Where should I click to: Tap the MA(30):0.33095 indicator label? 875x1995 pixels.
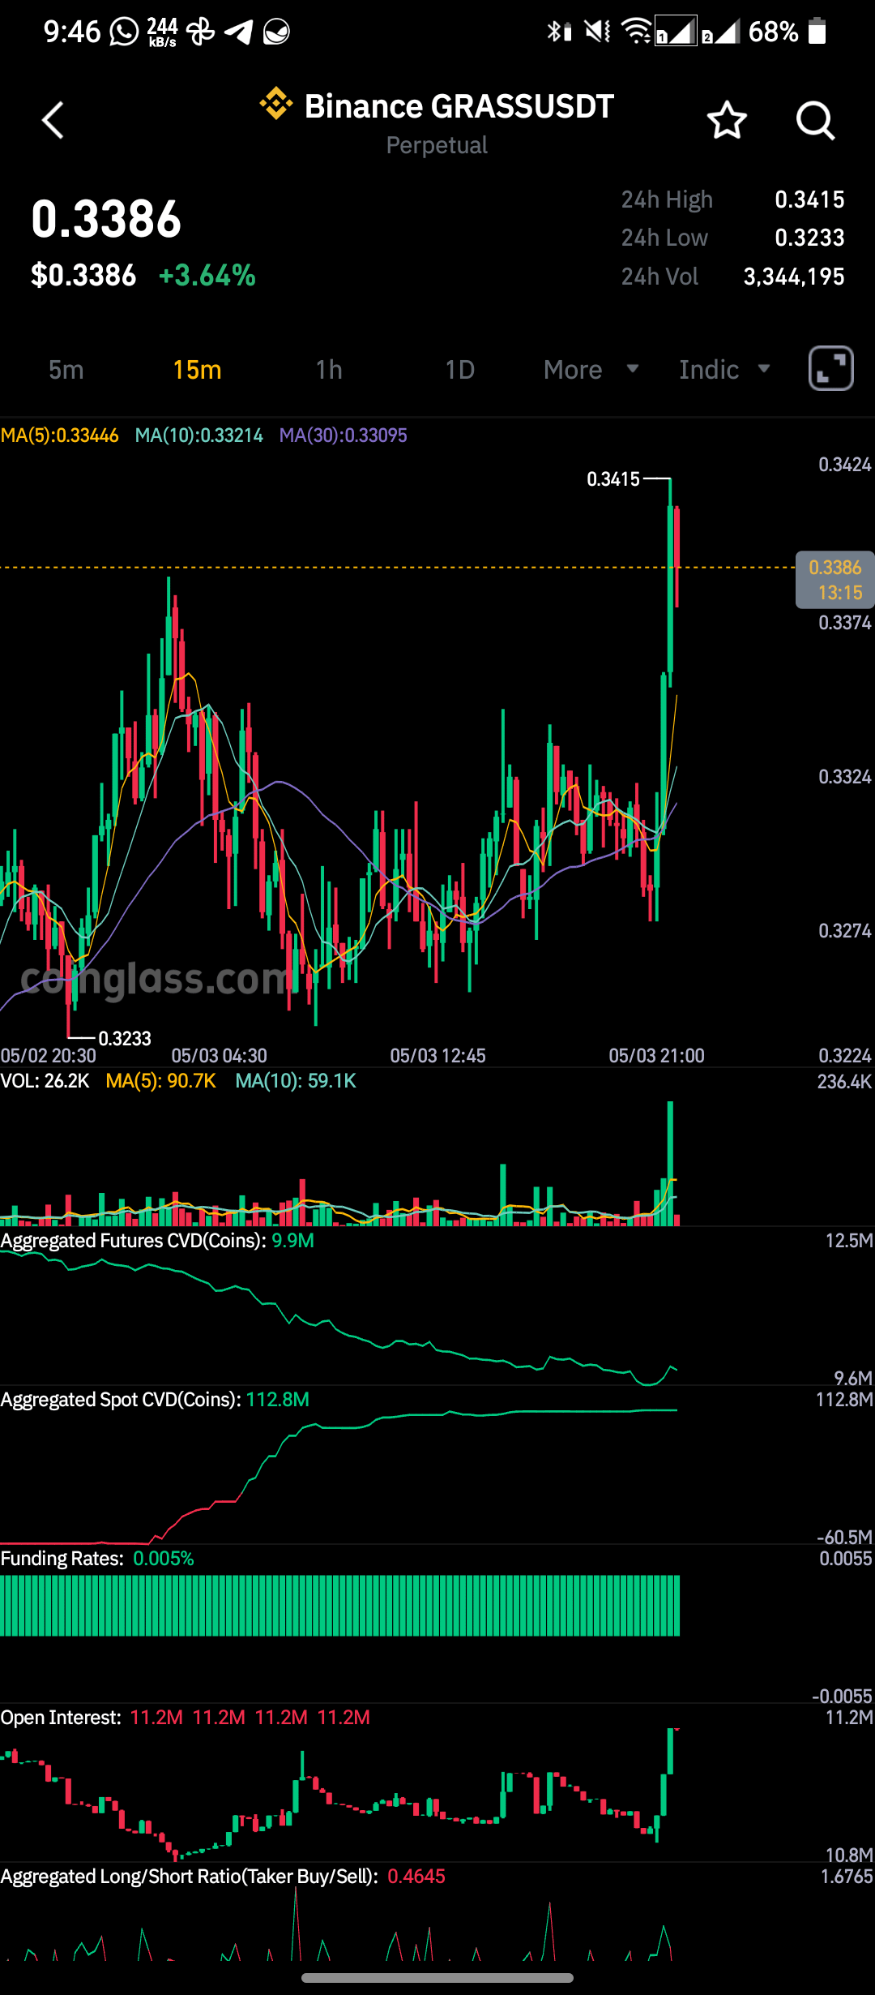(344, 435)
